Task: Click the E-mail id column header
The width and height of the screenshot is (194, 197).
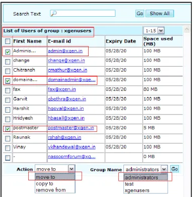Action: pos(59,41)
